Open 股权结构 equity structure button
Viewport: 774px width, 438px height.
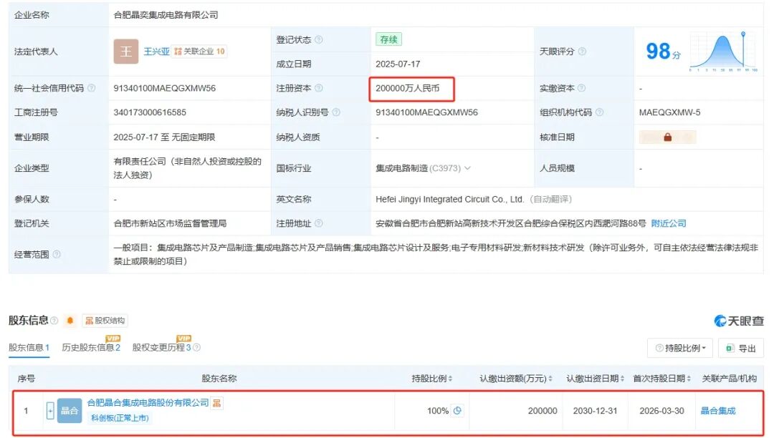point(105,321)
